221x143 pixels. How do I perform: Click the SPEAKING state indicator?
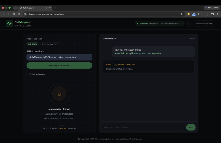[72, 127]
